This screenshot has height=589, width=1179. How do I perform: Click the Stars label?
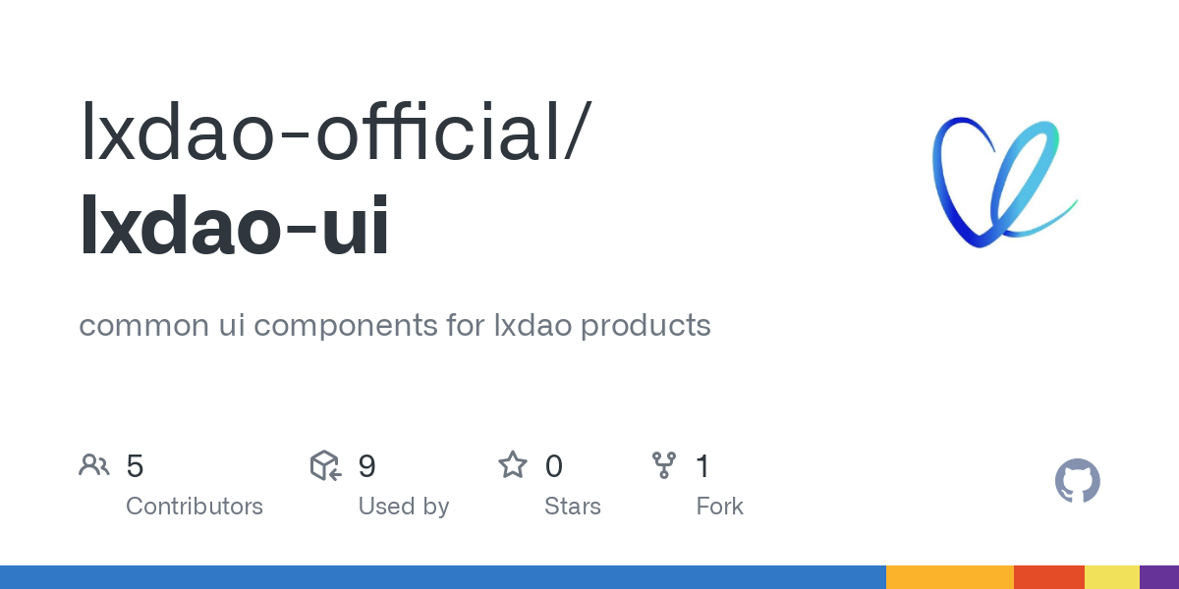click(x=573, y=507)
